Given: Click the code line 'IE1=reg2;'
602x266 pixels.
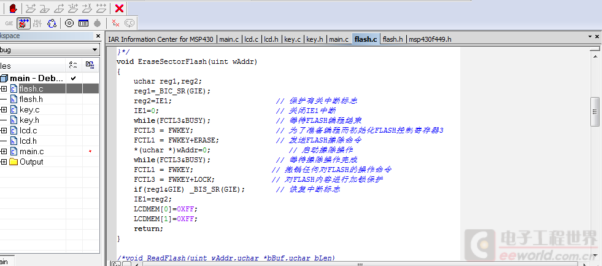Looking at the screenshot, I should [x=153, y=199].
